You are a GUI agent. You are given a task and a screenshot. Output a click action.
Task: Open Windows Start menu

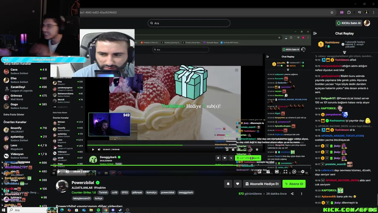[4, 210]
